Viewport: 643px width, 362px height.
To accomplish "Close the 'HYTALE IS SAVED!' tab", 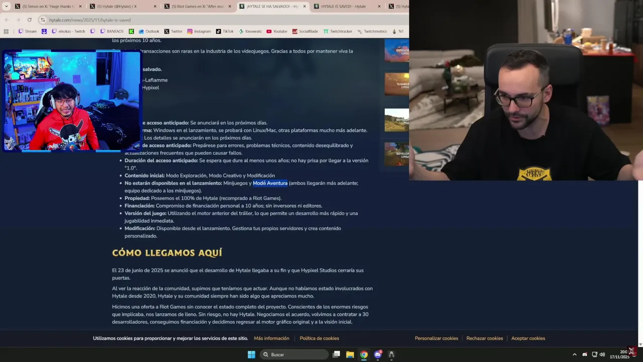I will (379, 7).
